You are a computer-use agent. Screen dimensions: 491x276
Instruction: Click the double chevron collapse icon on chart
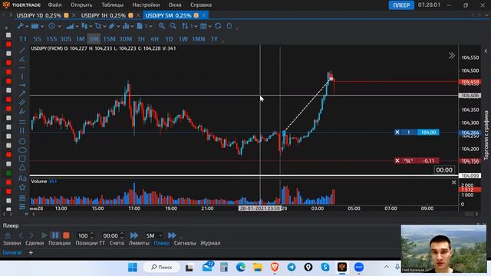click(451, 56)
